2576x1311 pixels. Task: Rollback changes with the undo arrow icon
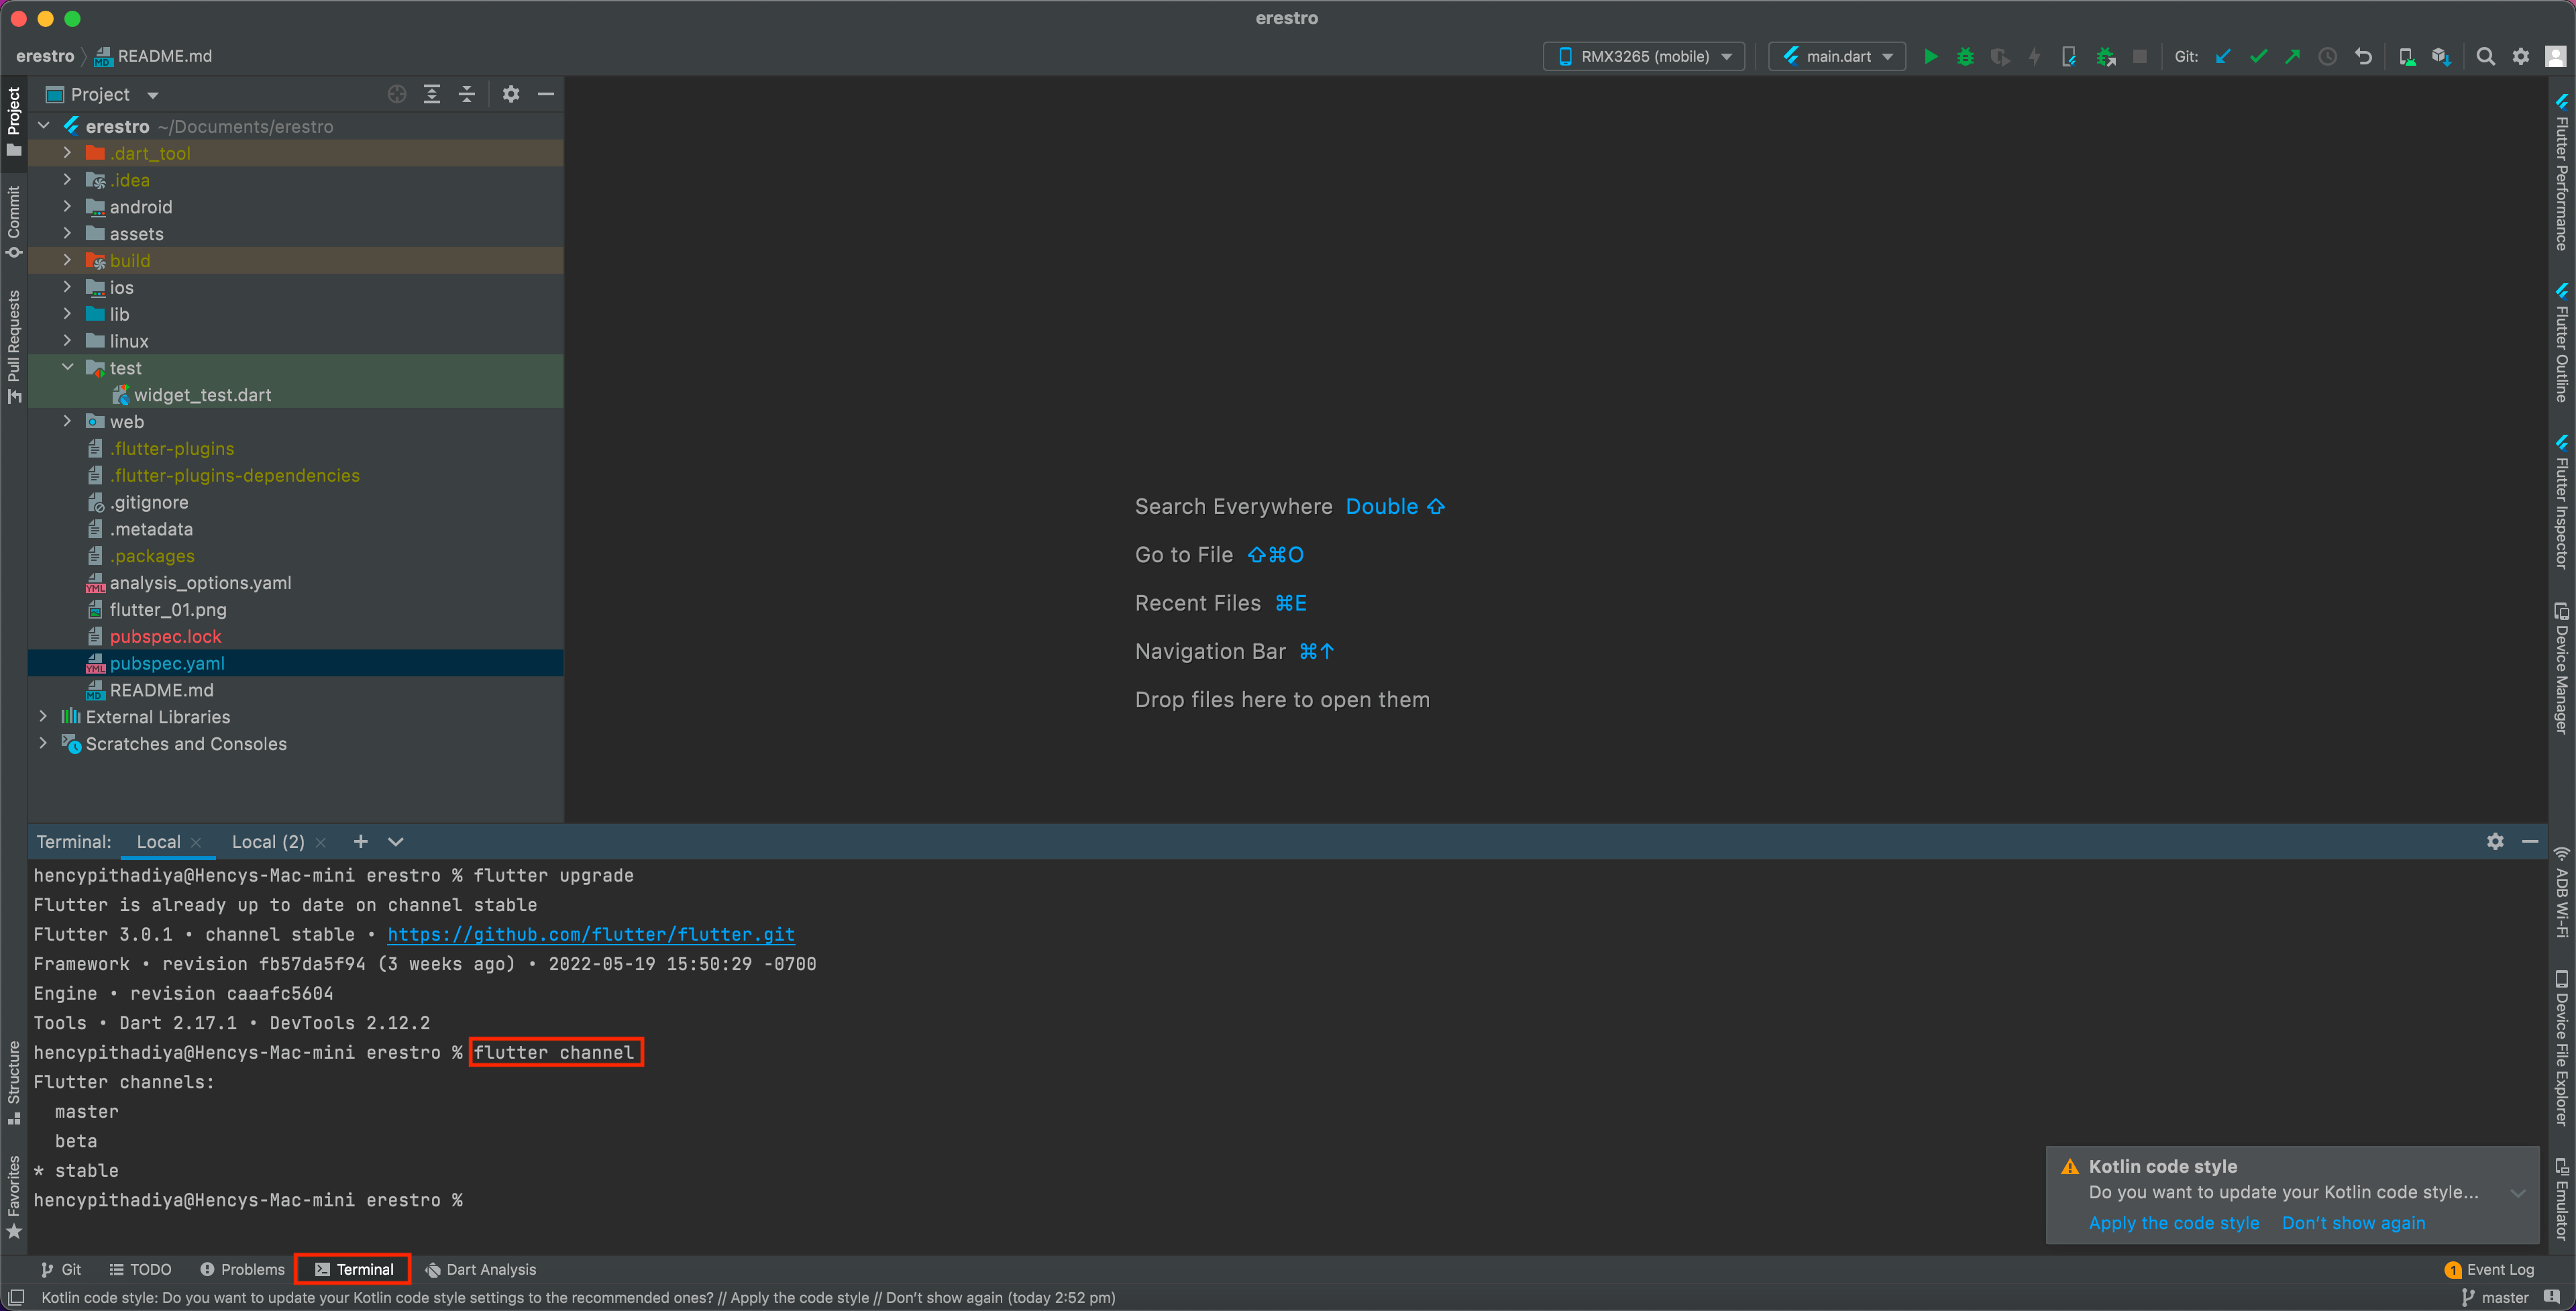tap(2363, 56)
